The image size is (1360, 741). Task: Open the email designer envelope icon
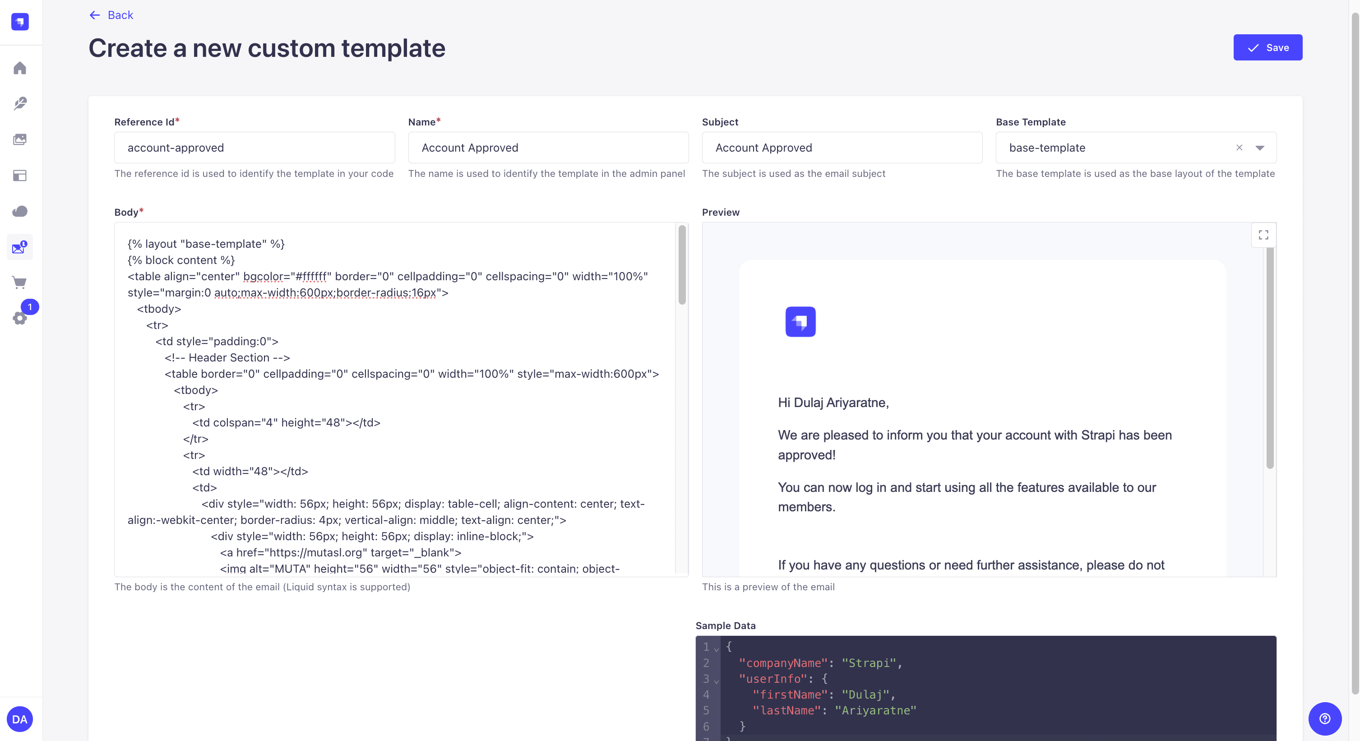coord(19,247)
